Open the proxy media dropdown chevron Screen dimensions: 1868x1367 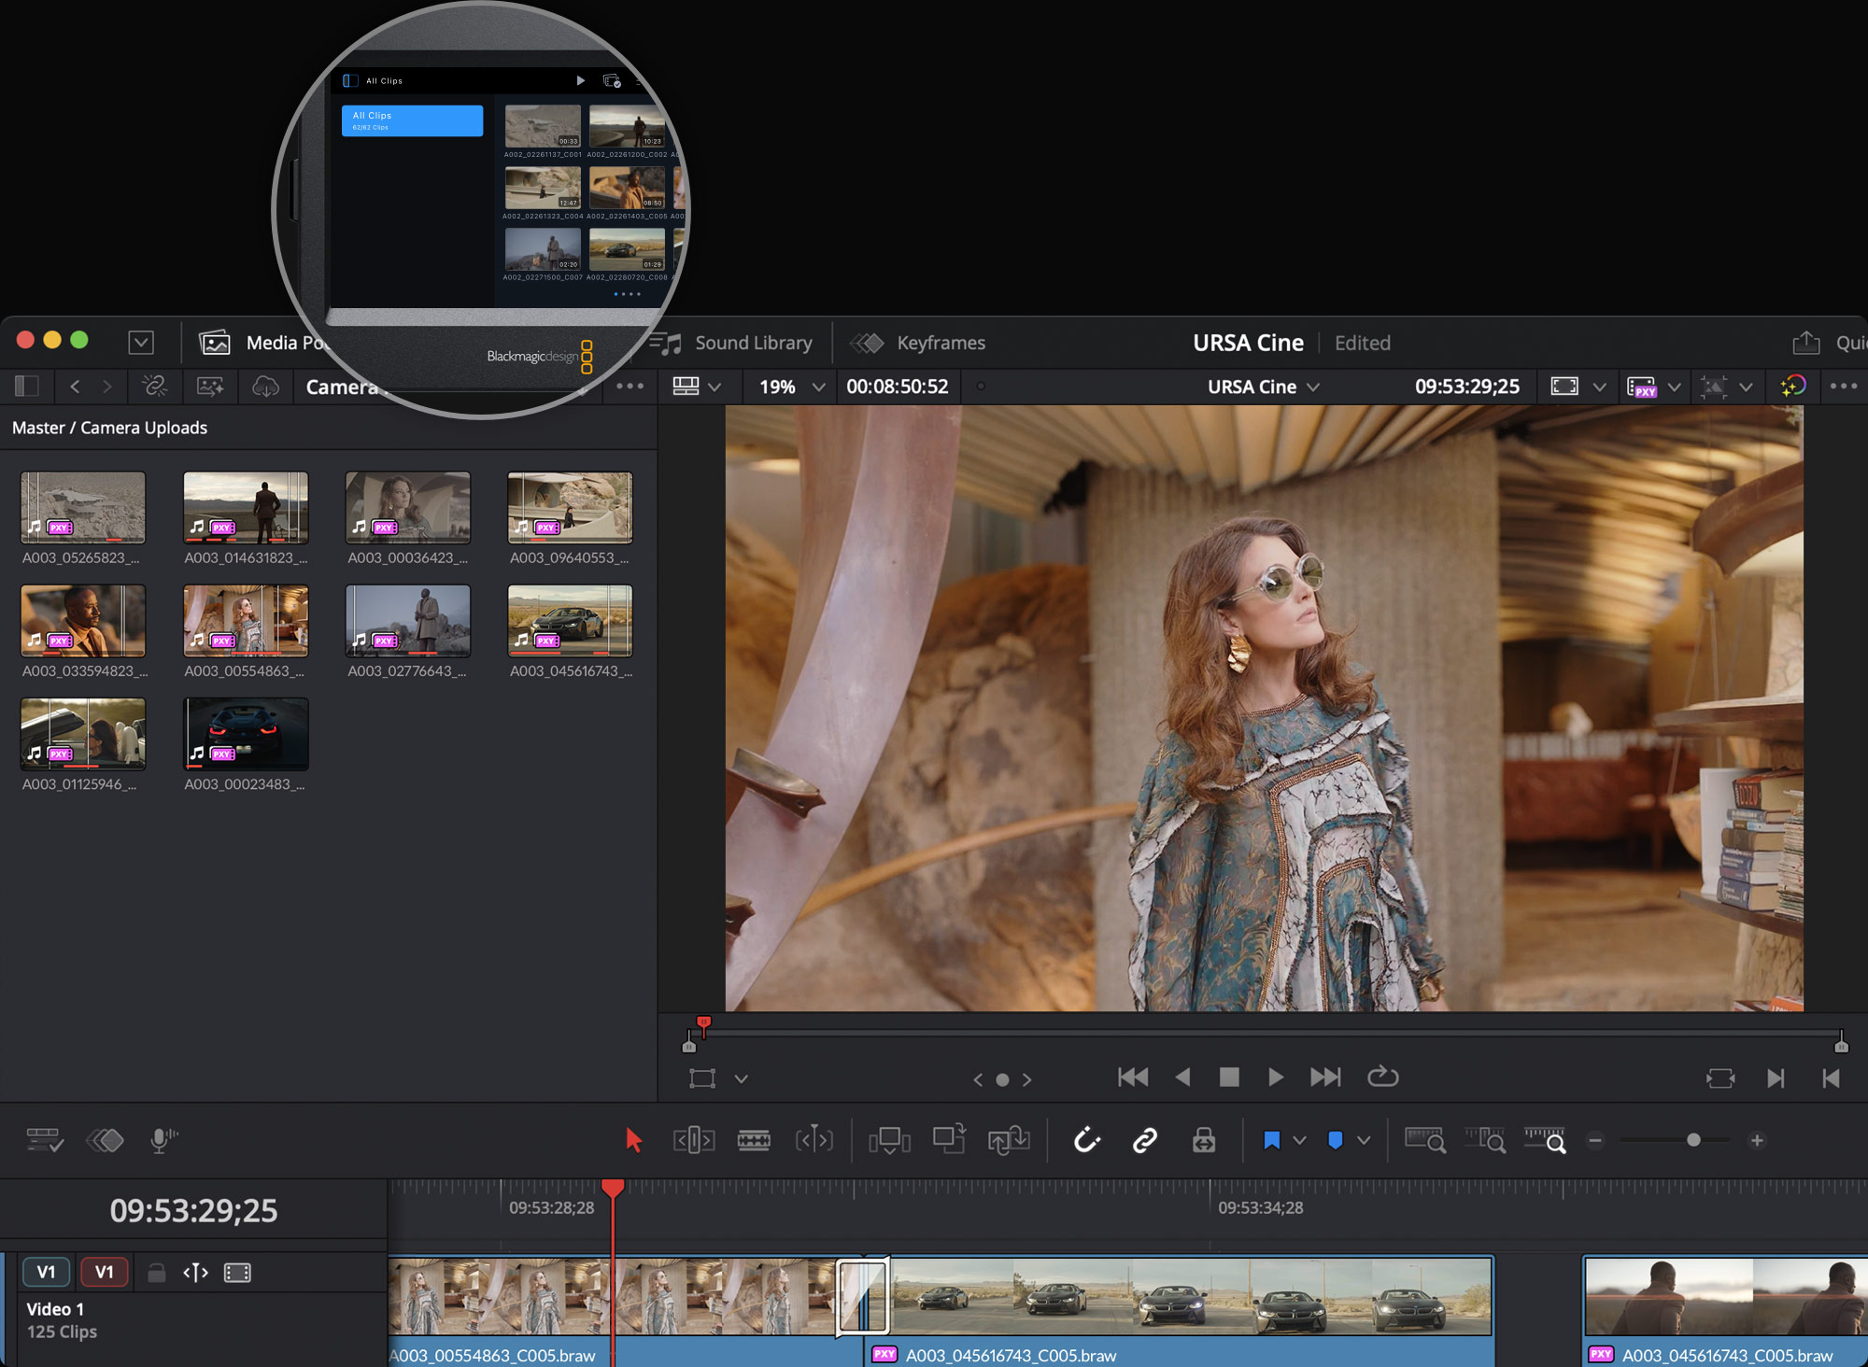point(1675,387)
